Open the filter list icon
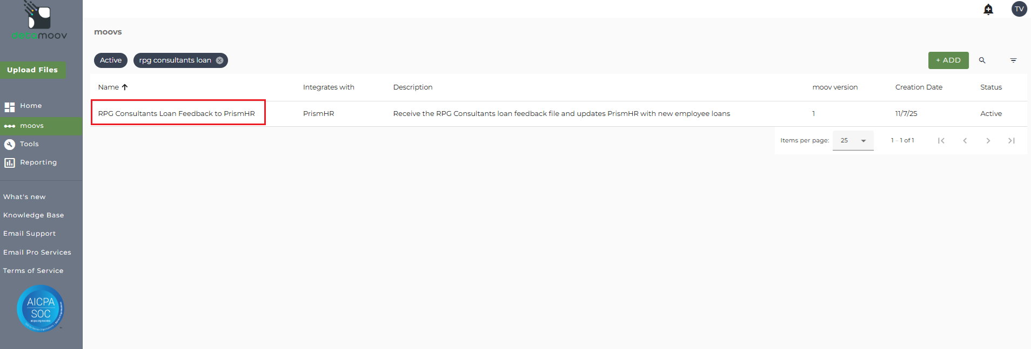The image size is (1031, 349). [x=1013, y=60]
